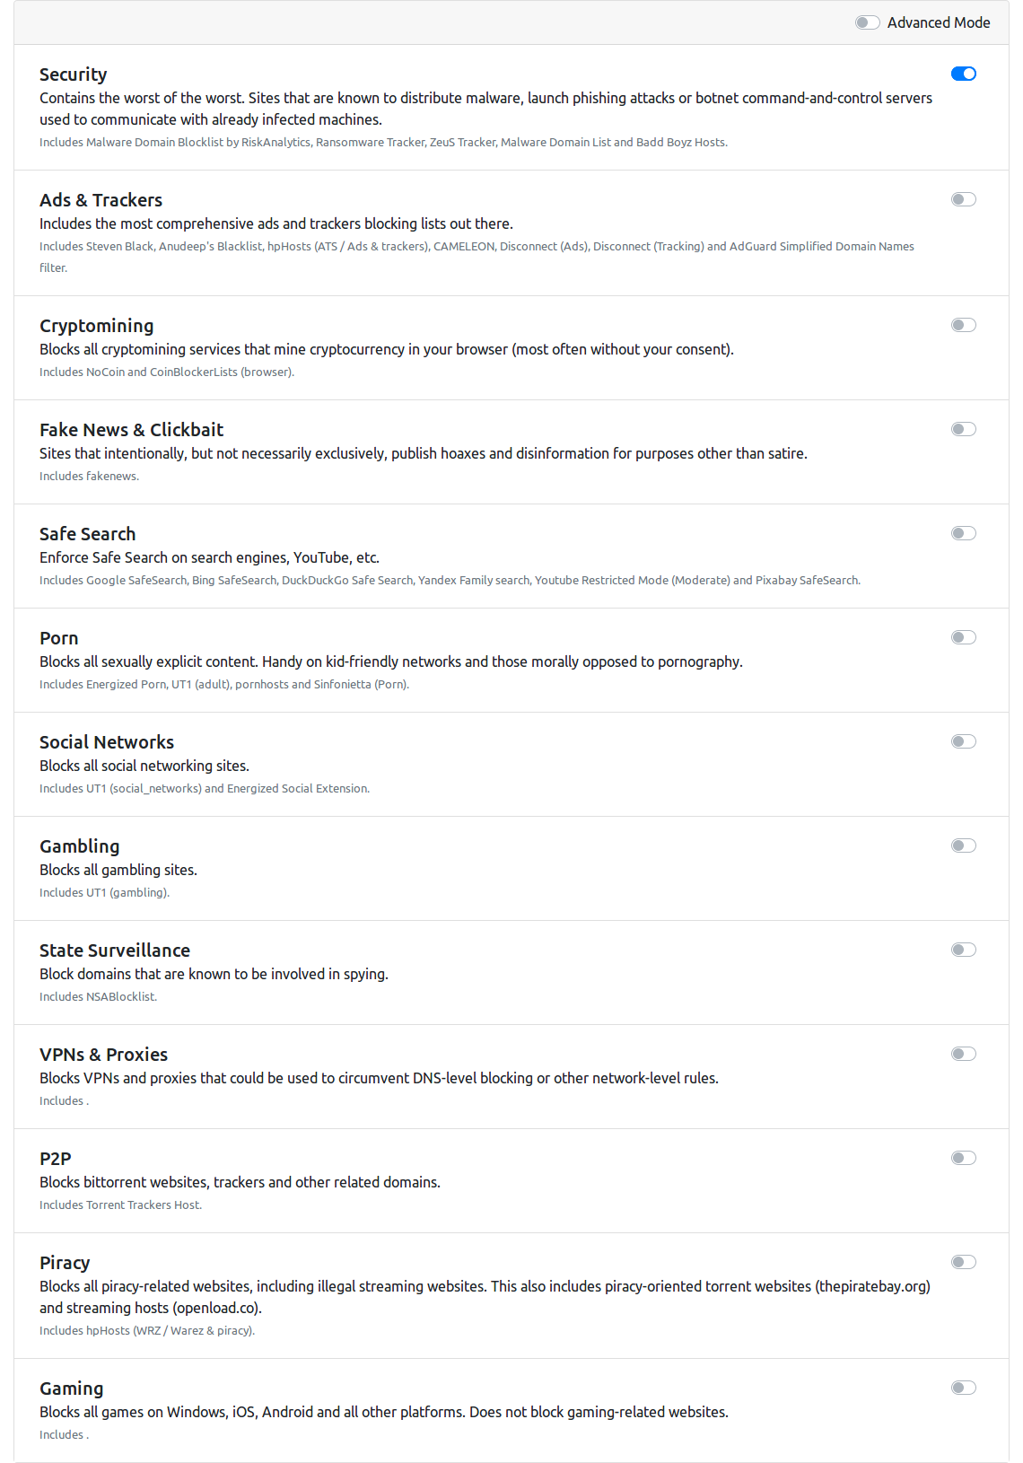The height and width of the screenshot is (1463, 1023).
Task: Switch on the Gaming blocklist toggle
Action: point(964,1388)
